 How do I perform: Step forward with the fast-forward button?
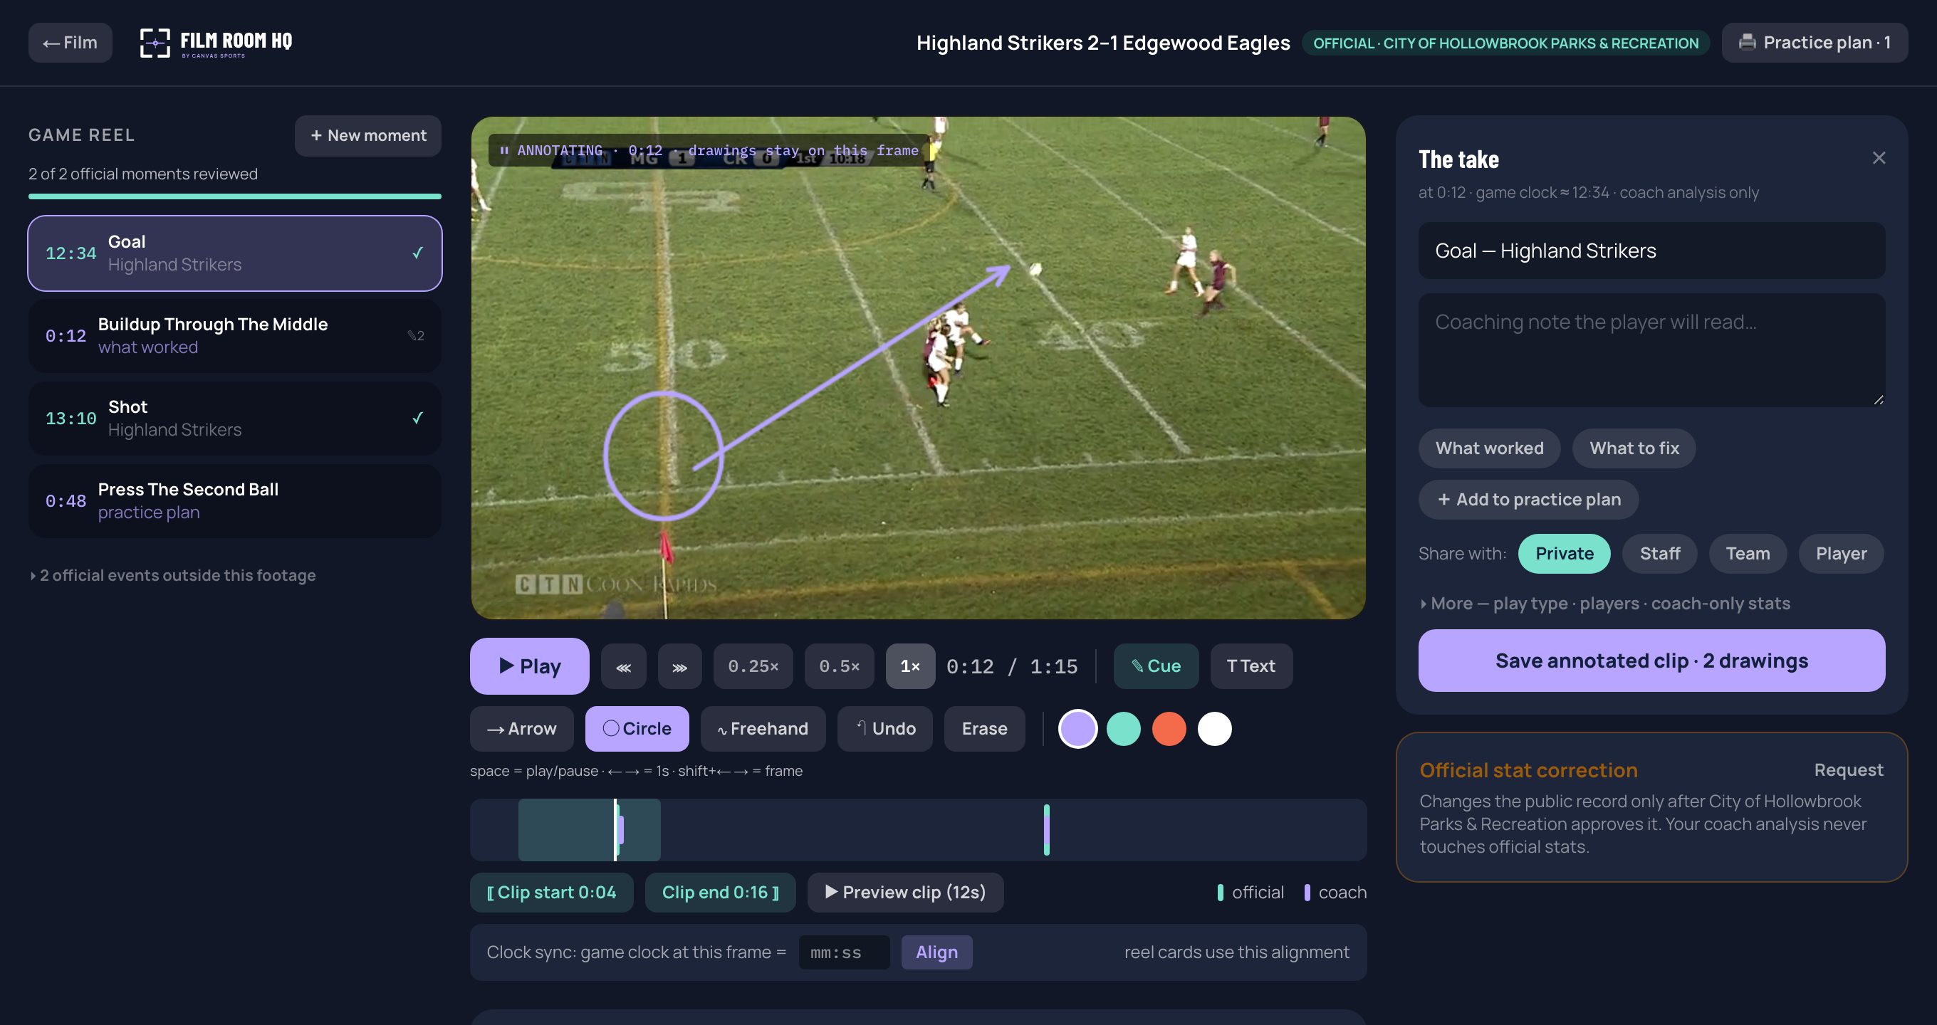(x=680, y=666)
